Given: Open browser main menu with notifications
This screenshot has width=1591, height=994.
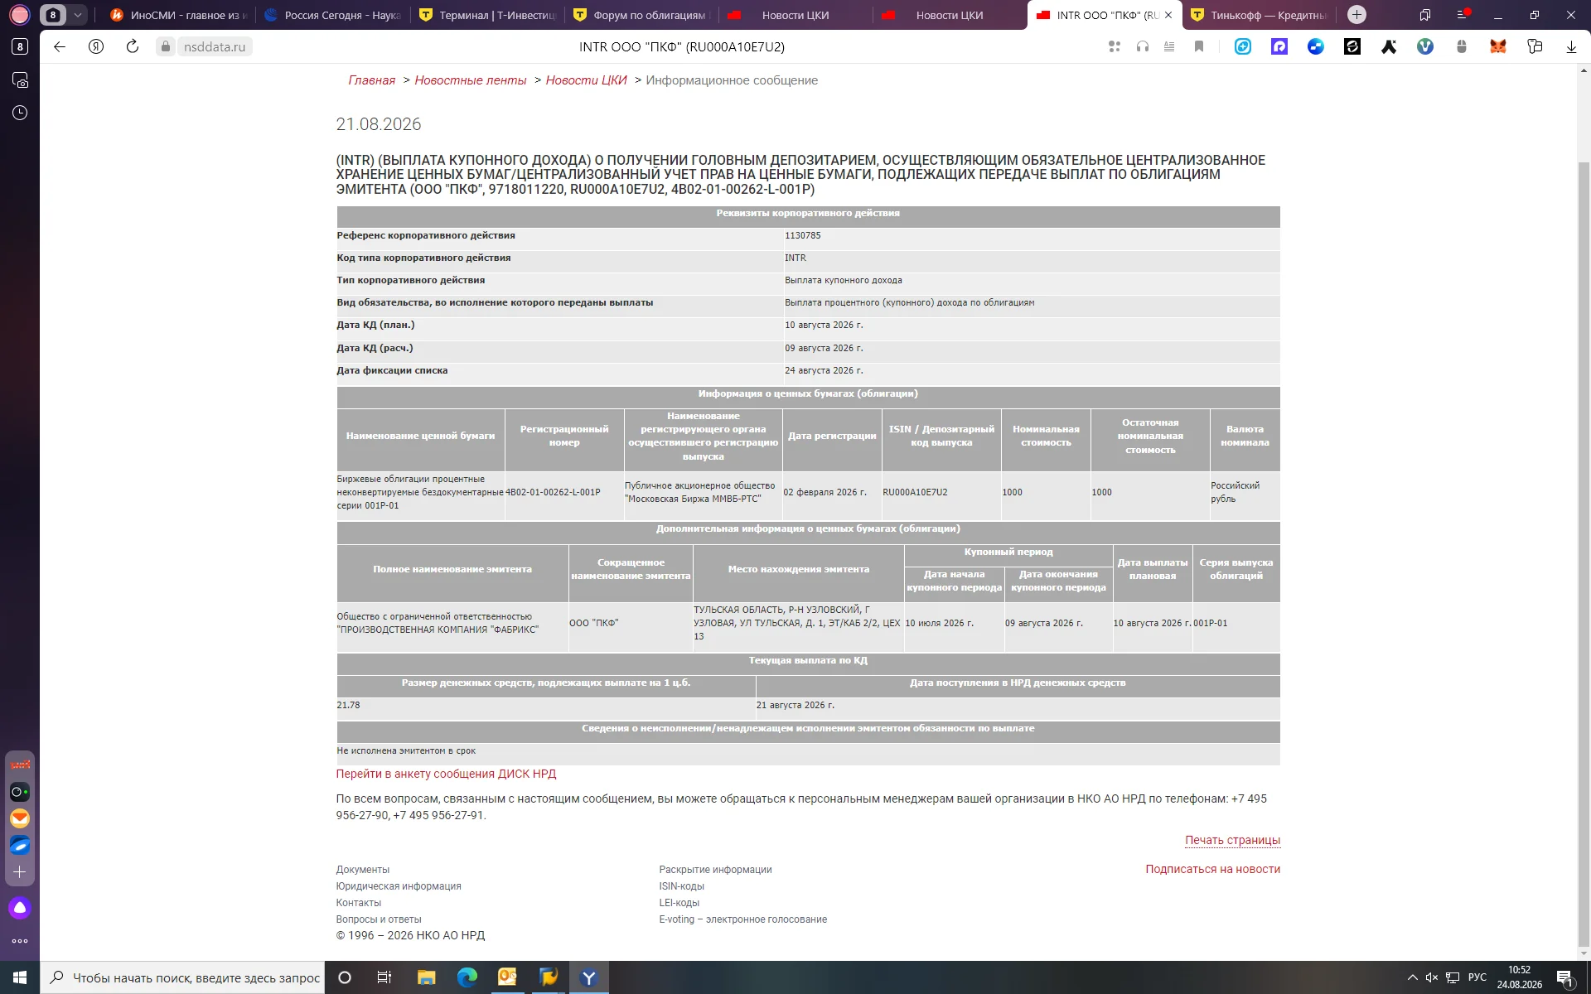Looking at the screenshot, I should (1463, 15).
